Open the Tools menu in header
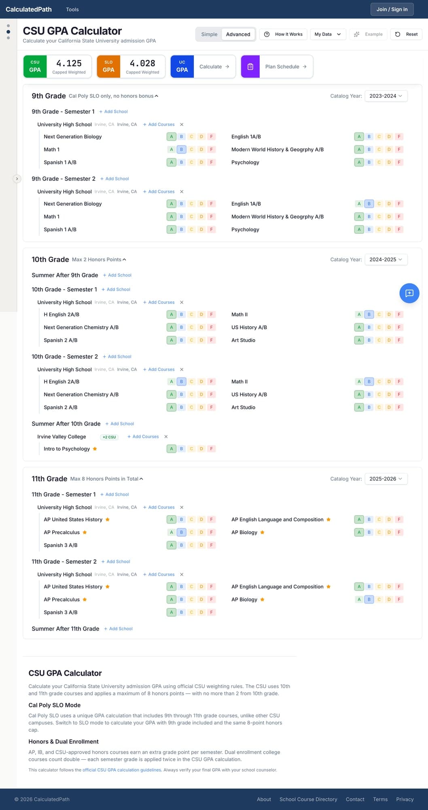The height and width of the screenshot is (810, 428). pyautogui.click(x=72, y=9)
